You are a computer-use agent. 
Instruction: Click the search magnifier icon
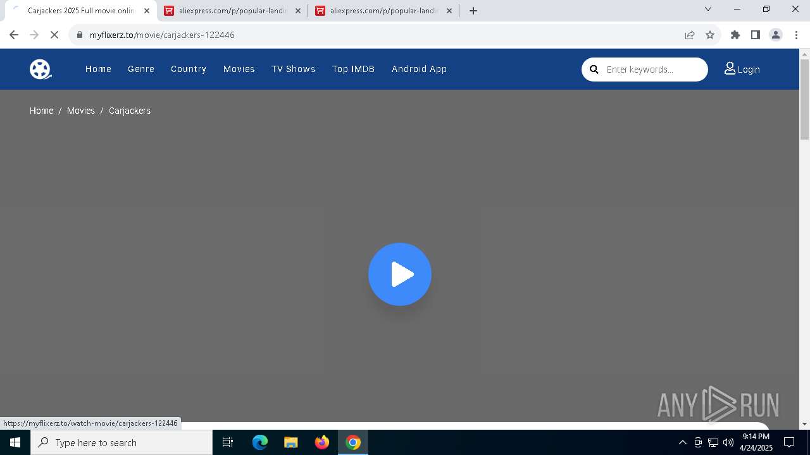pyautogui.click(x=594, y=70)
